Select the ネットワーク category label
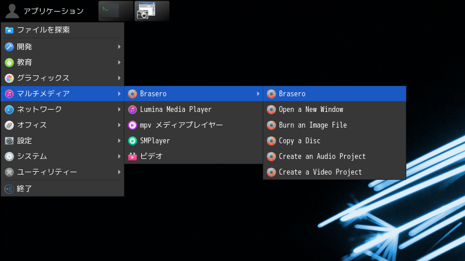The image size is (465, 261). (x=39, y=110)
